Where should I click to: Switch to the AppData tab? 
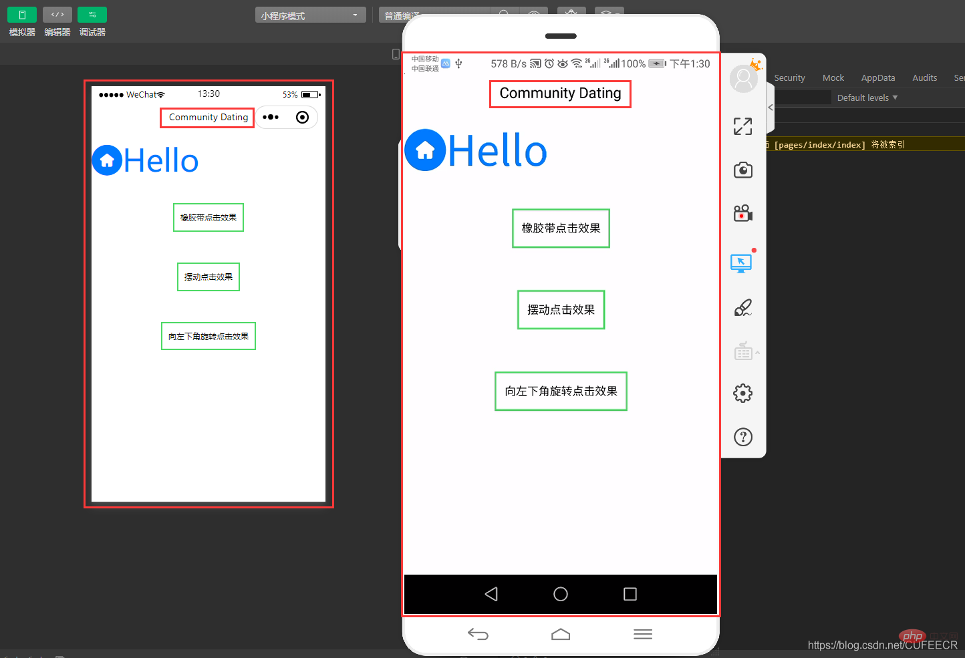[x=878, y=77]
